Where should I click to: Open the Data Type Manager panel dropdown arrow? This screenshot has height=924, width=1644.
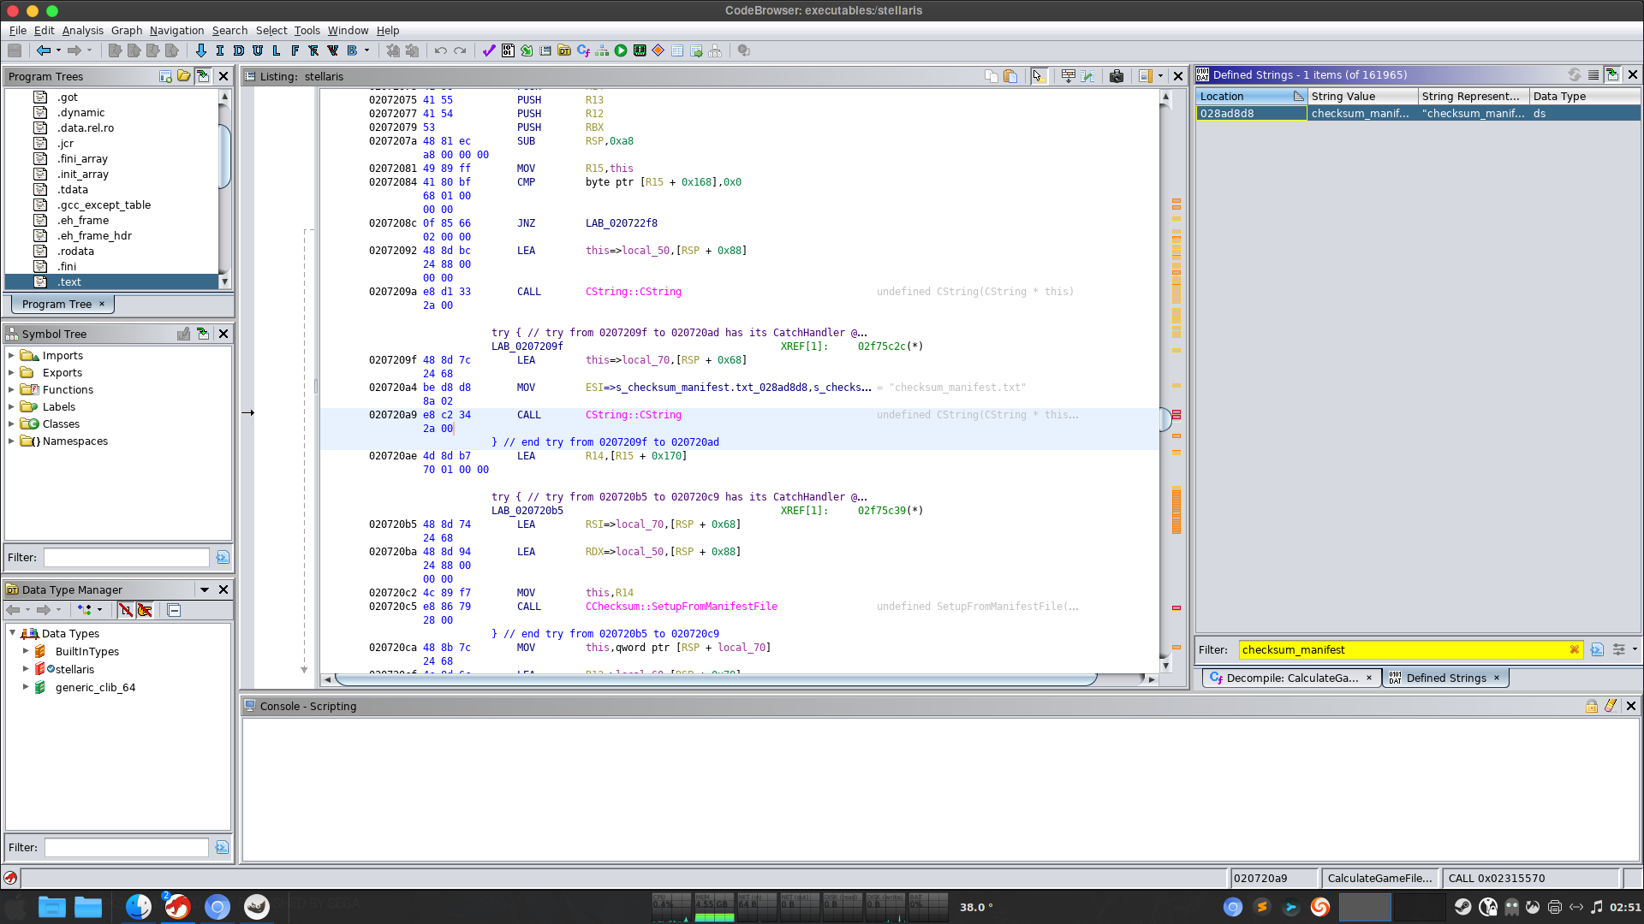[x=204, y=589]
